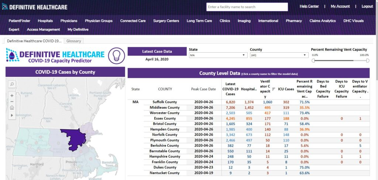Screen dimensions: 378x180
Task: Open the International menu
Action: pyautogui.click(x=268, y=21)
